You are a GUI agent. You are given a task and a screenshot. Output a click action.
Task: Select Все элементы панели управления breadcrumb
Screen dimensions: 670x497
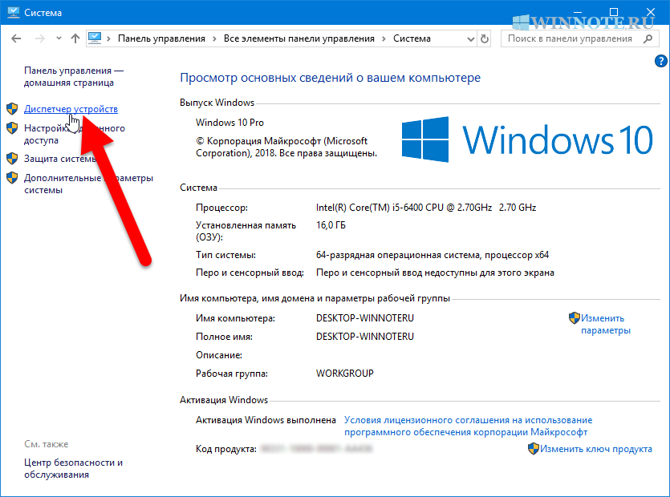click(x=299, y=38)
